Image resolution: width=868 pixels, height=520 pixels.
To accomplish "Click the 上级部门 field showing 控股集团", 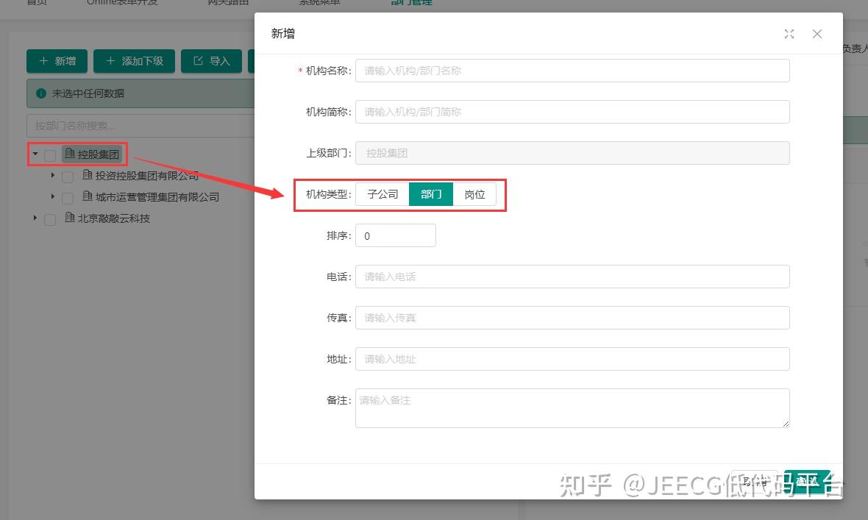I will (x=572, y=153).
